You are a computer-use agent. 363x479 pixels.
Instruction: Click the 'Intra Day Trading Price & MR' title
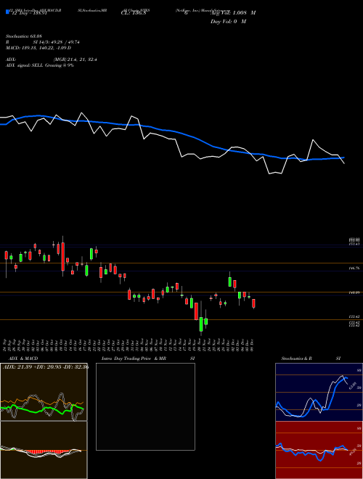[134, 359]
